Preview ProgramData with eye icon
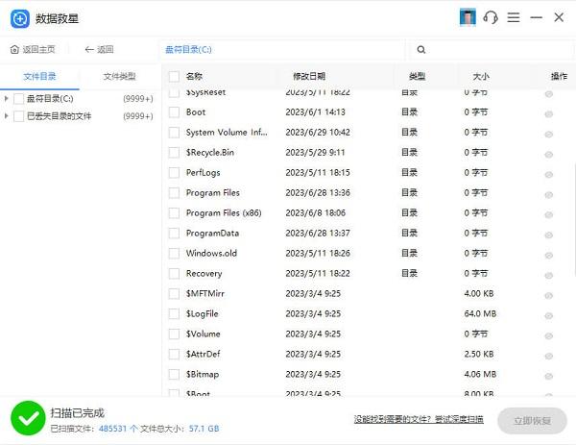 pyautogui.click(x=549, y=235)
